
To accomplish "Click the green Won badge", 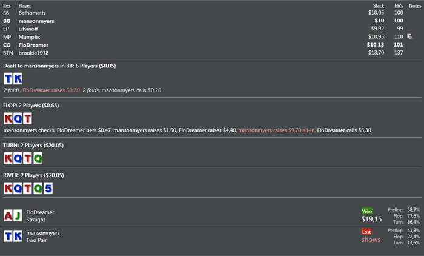I will pos(368,211).
